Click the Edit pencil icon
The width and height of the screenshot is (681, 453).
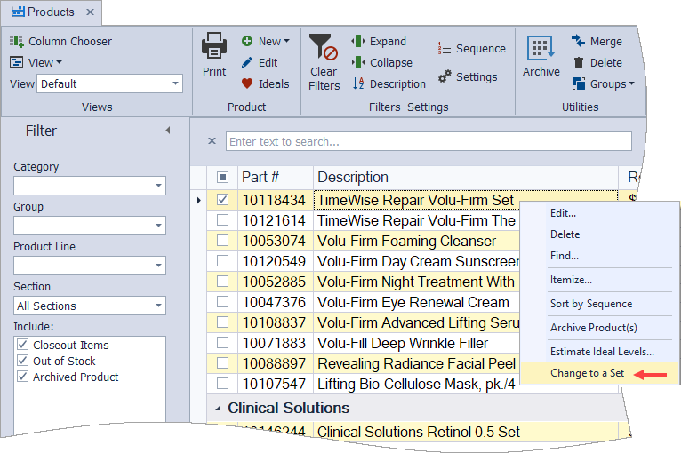(246, 62)
